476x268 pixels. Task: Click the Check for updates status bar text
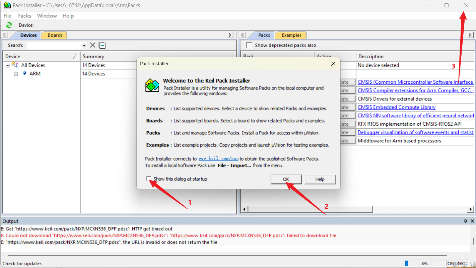coord(22,264)
